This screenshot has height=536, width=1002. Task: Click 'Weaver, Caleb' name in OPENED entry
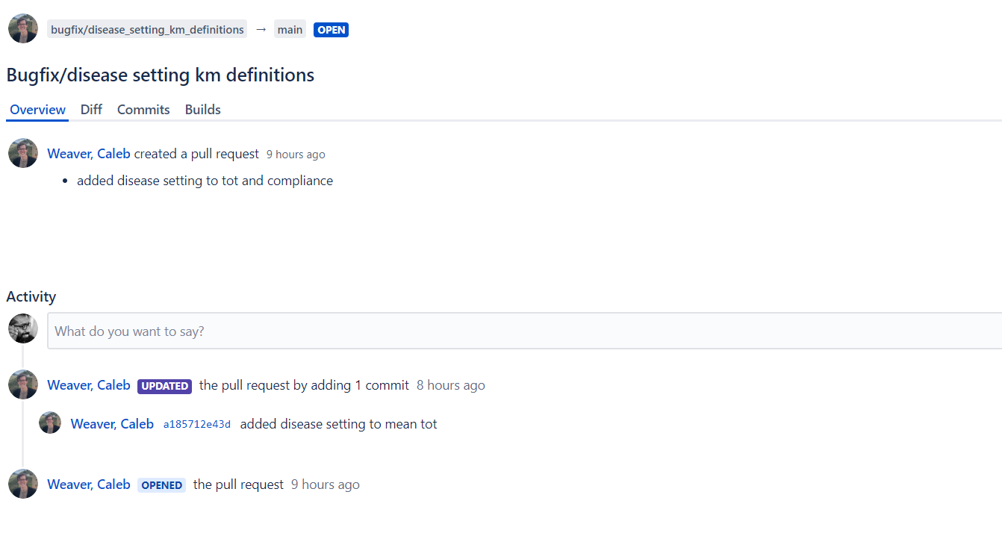click(x=89, y=484)
